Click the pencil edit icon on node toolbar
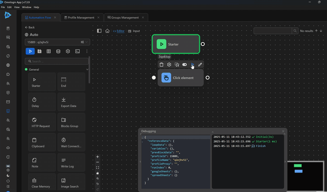Screen dimensions: 327x192 pyautogui.click(x=200, y=65)
